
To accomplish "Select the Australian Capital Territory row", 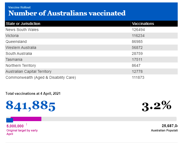I will click(x=91, y=71).
